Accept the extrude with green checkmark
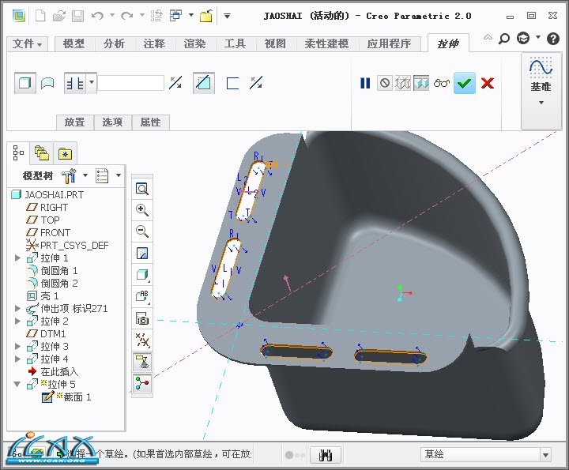 465,84
